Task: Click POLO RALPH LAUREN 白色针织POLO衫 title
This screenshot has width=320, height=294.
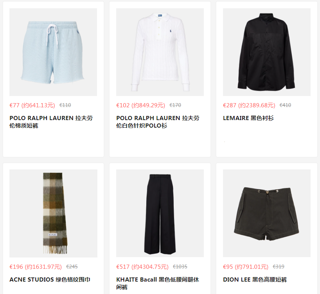Action: 158,122
